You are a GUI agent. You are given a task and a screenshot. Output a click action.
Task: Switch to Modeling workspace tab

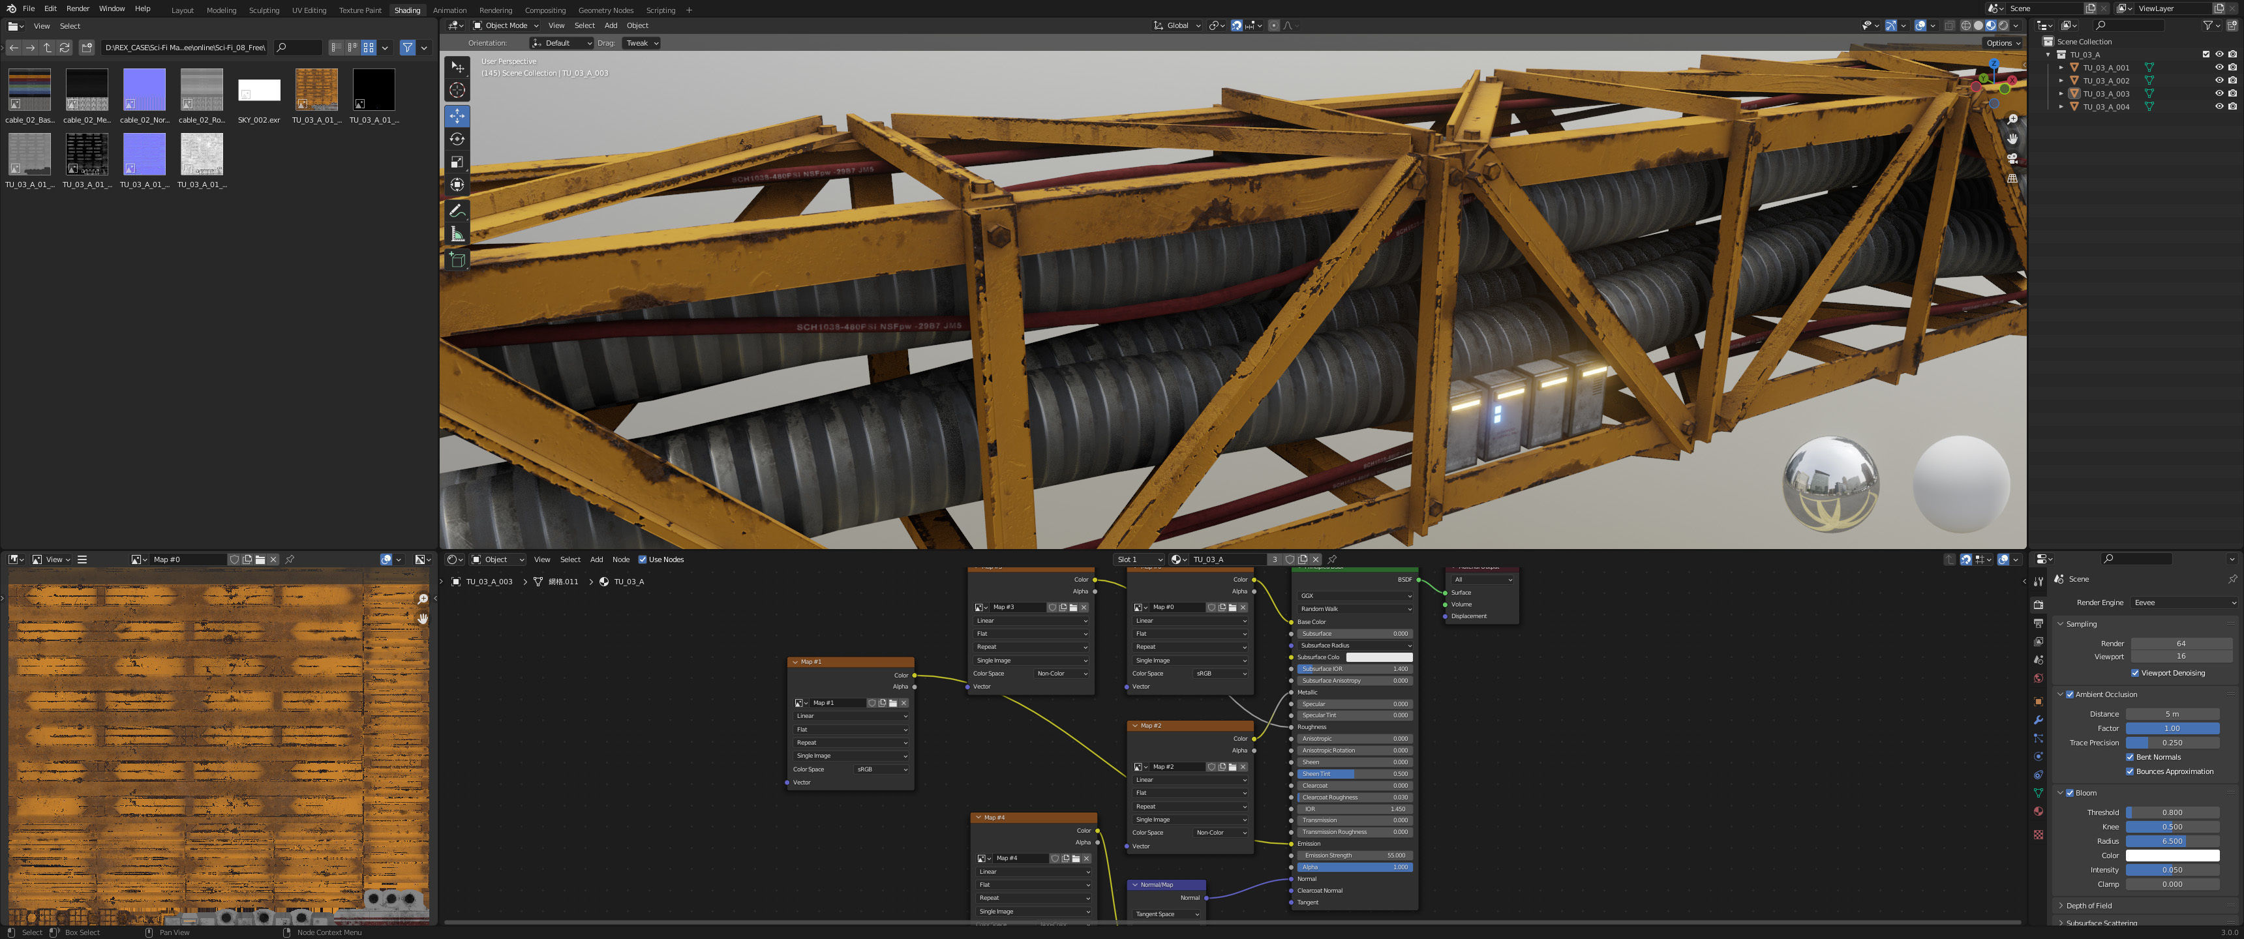(221, 10)
